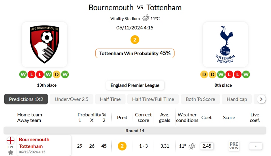
Task: Select the Half Time/Full Time tab
Action: pos(153,99)
